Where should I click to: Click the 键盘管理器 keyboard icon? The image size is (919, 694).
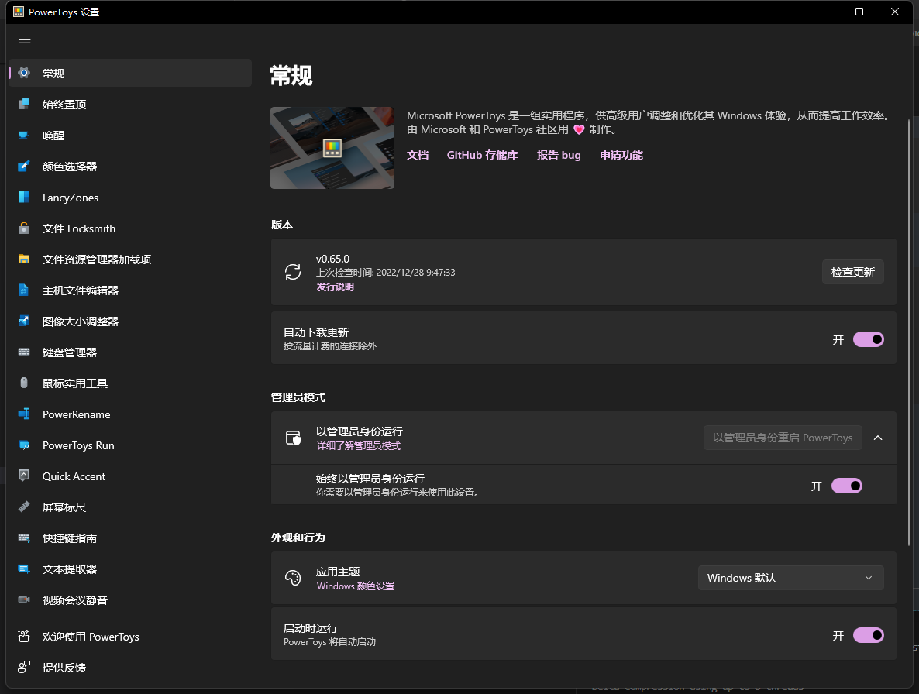click(x=24, y=352)
